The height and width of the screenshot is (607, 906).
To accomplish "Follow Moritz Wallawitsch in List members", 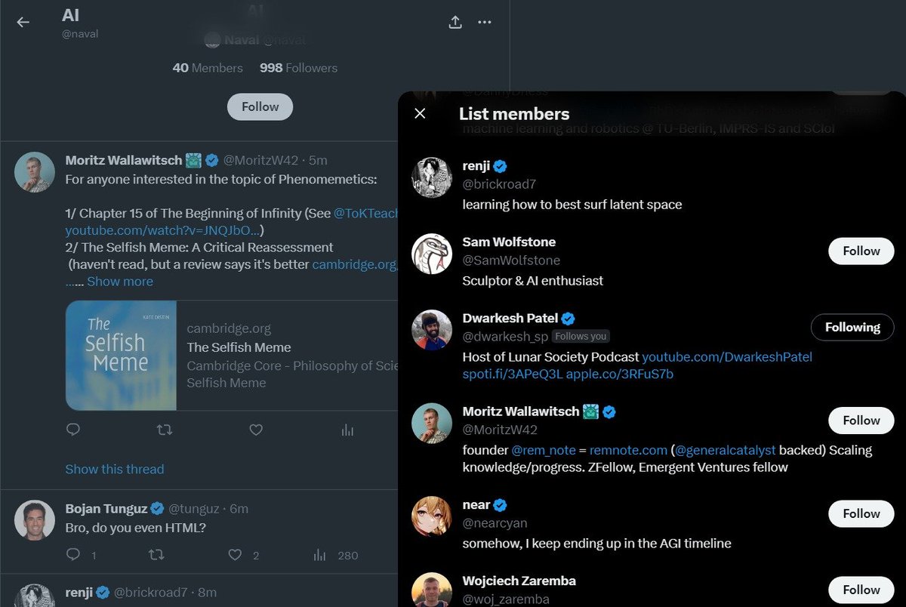I will (x=861, y=421).
